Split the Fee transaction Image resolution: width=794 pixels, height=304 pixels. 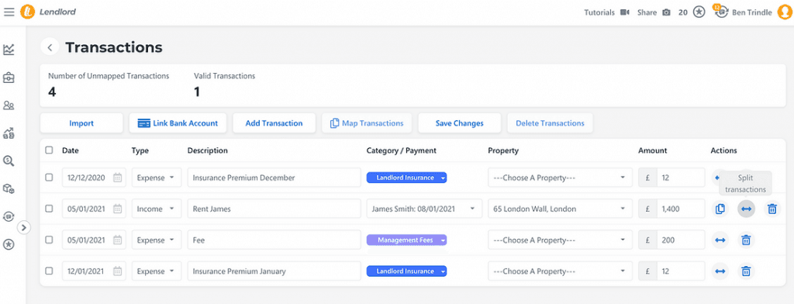720,240
